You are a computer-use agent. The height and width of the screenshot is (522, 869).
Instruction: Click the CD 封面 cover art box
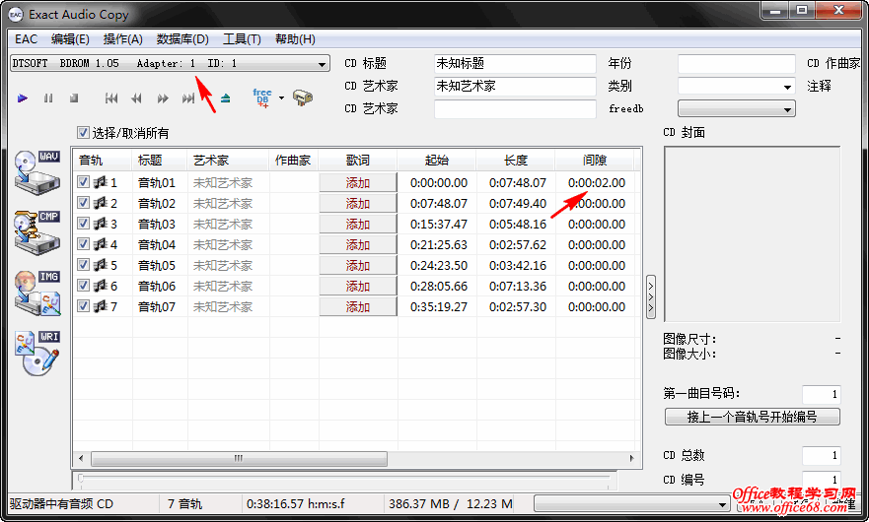(752, 233)
